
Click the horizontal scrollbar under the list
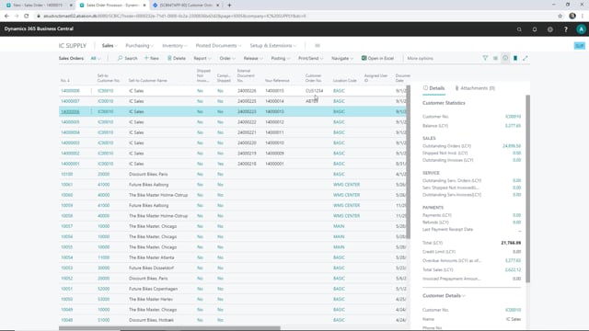pos(169,328)
